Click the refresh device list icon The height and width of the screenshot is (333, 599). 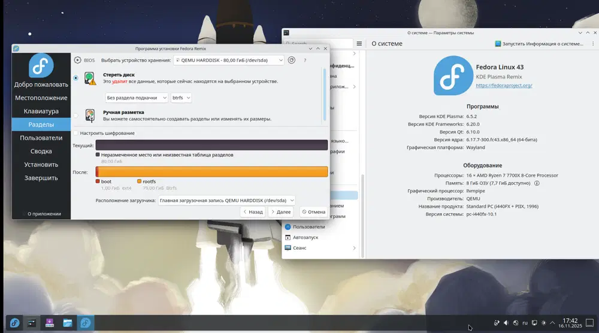click(x=292, y=60)
